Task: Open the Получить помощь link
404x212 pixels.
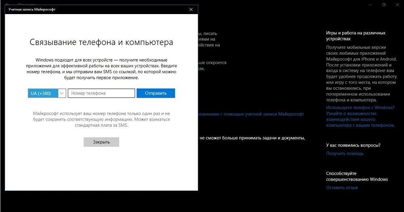Action: point(345,154)
